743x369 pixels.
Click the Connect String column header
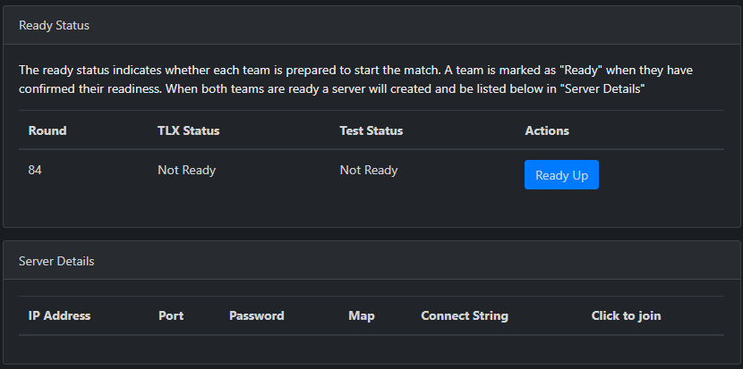point(465,315)
